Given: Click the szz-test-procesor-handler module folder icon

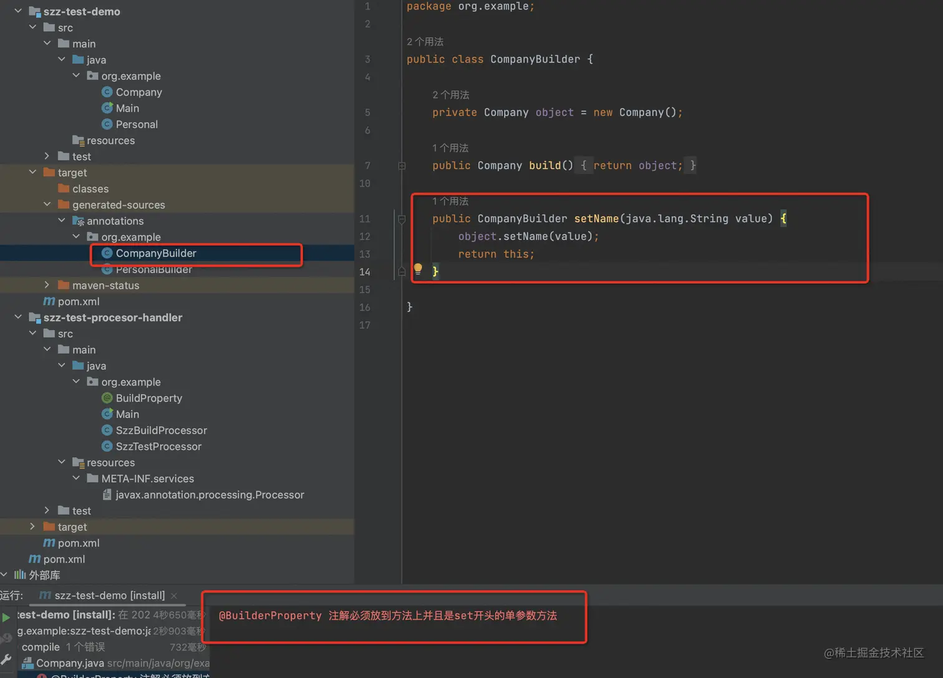Looking at the screenshot, I should pyautogui.click(x=35, y=317).
